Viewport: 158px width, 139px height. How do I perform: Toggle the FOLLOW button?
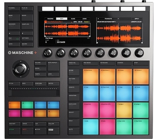53,124
